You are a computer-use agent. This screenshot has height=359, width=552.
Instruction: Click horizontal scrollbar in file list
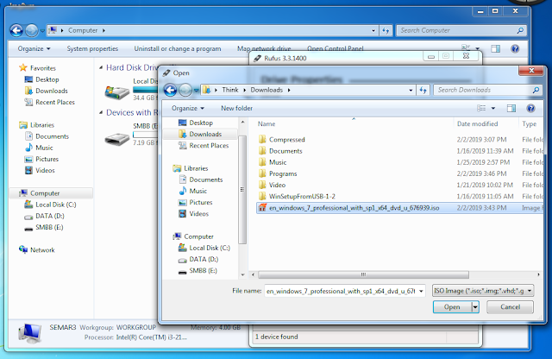coord(363,274)
